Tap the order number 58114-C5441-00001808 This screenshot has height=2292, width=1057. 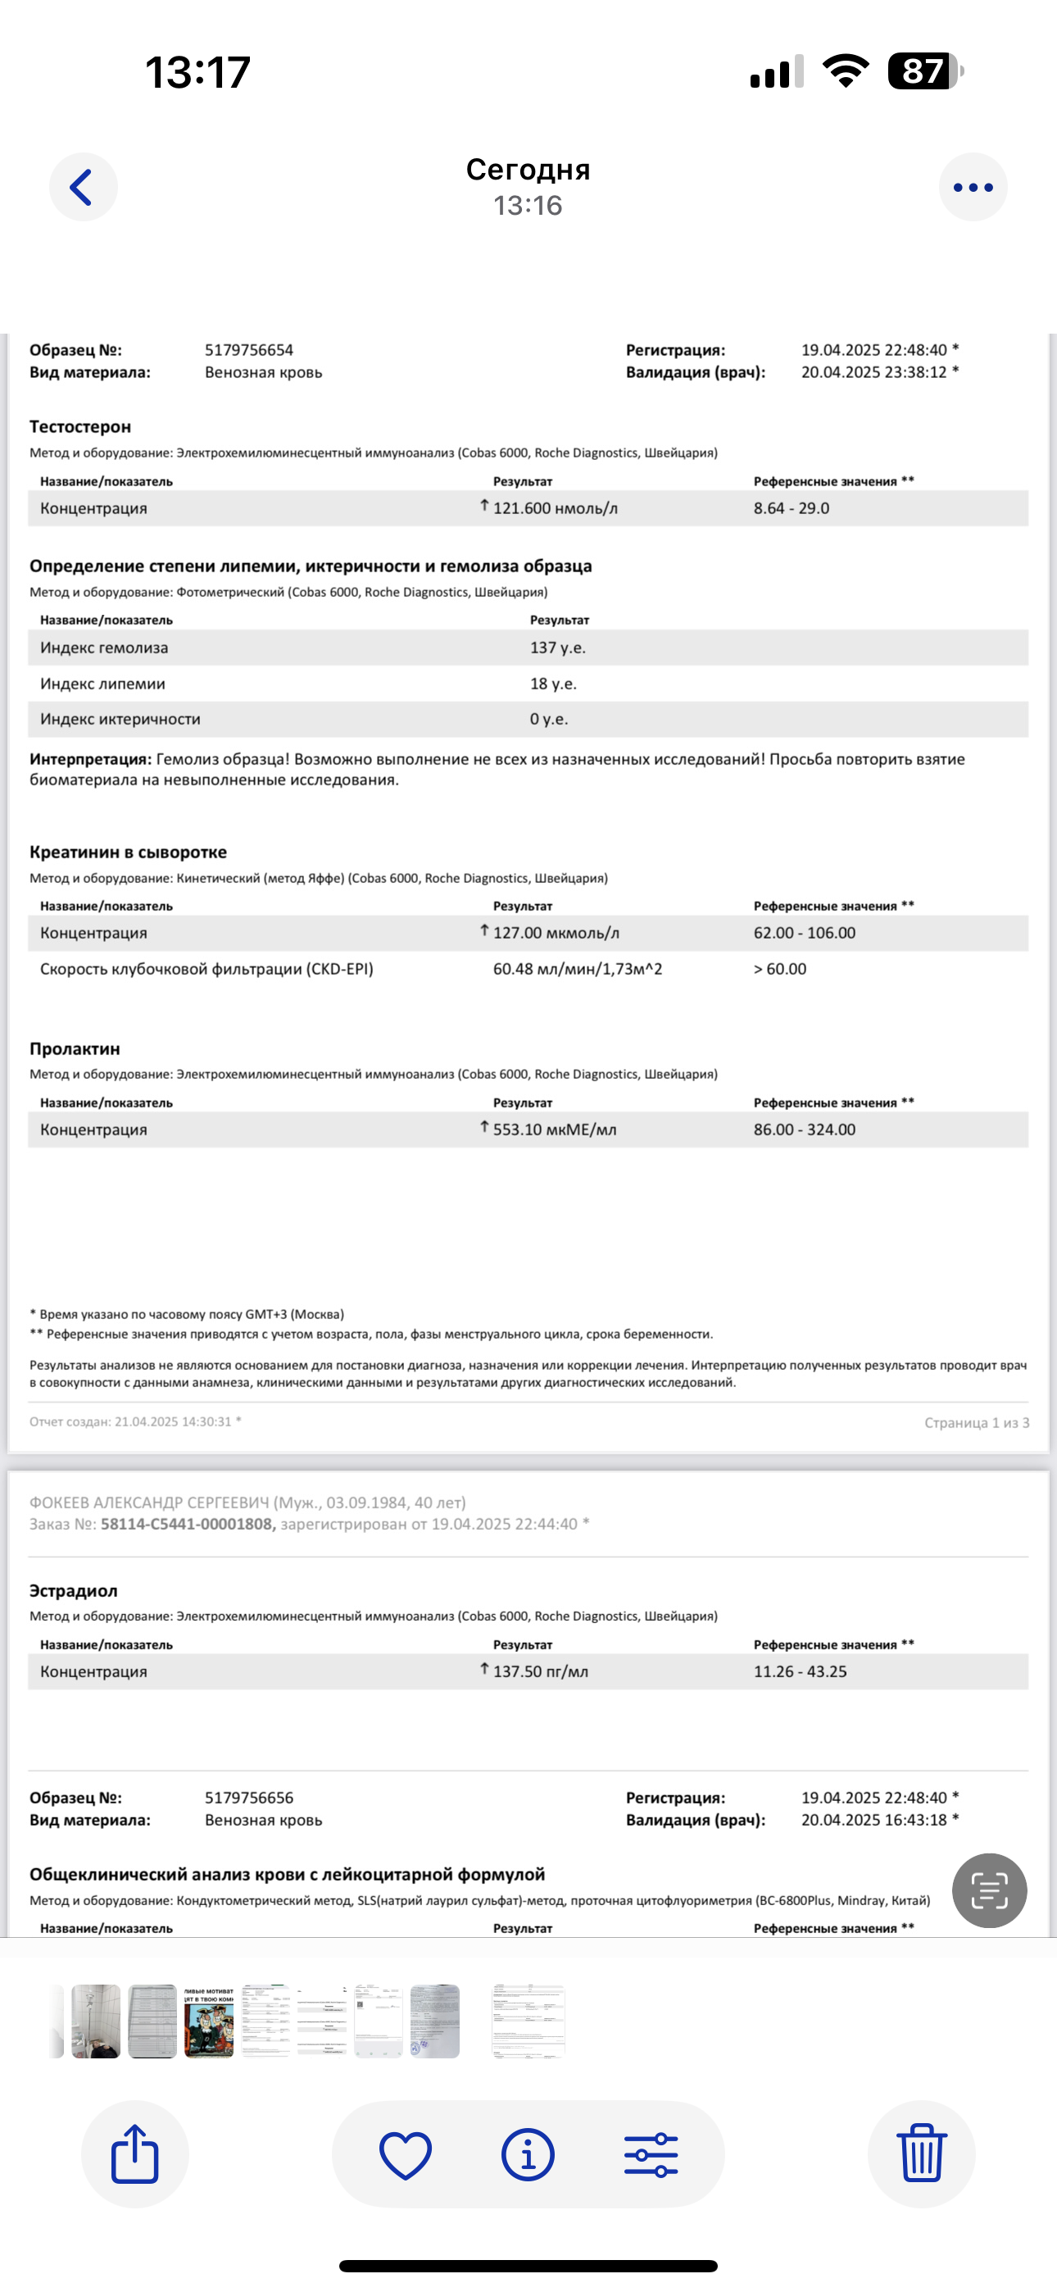point(187,1524)
